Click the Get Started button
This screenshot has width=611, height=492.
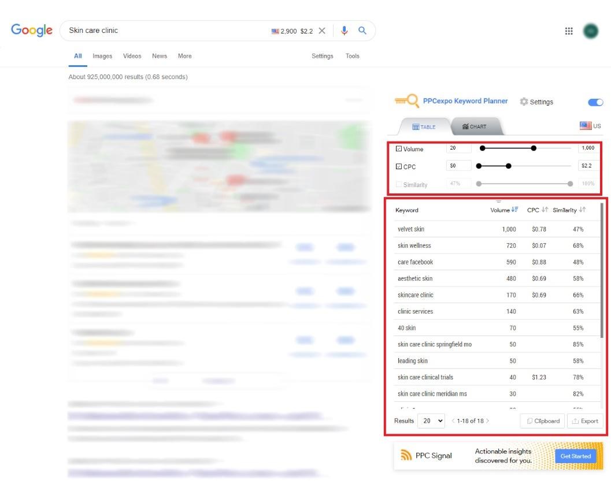576,456
